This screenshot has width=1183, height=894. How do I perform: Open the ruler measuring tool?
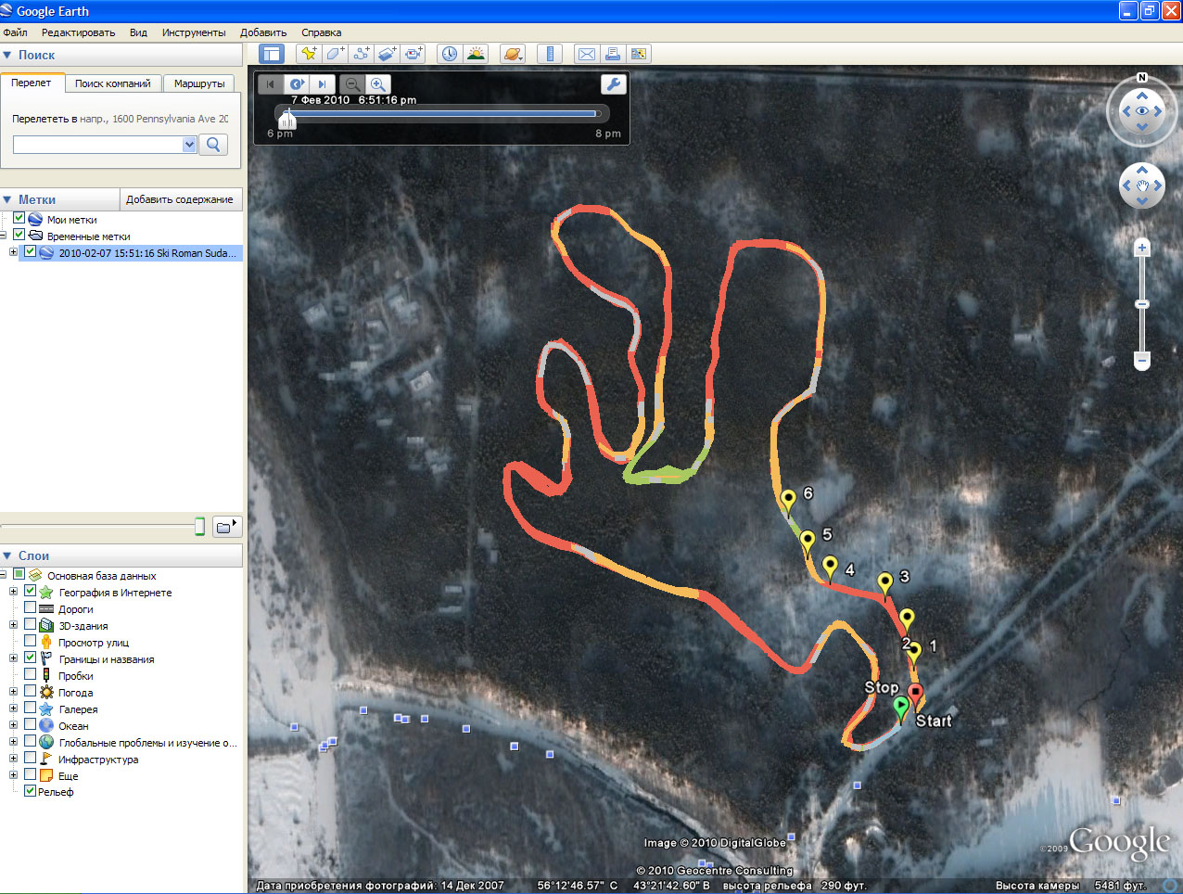click(550, 54)
